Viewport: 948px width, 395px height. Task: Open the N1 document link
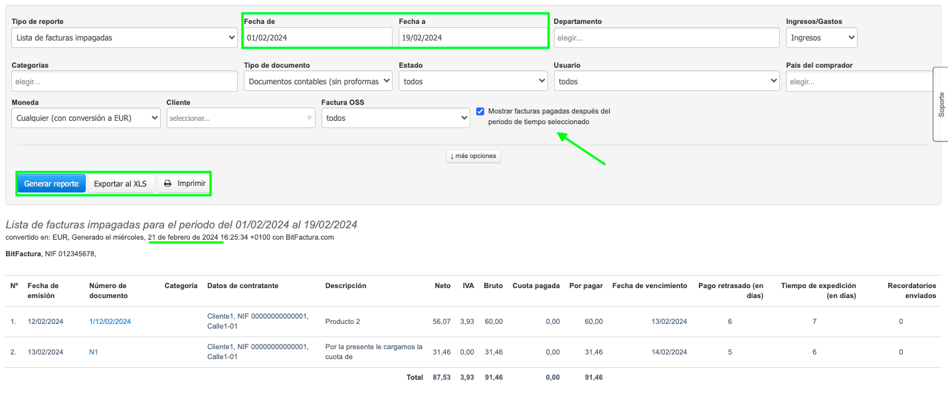[x=94, y=352]
